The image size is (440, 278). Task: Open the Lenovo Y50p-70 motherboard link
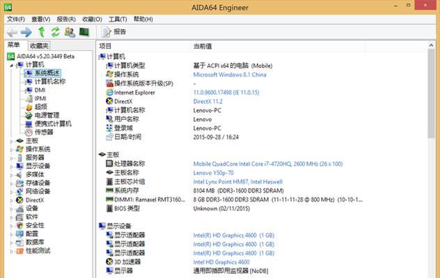pos(213,173)
